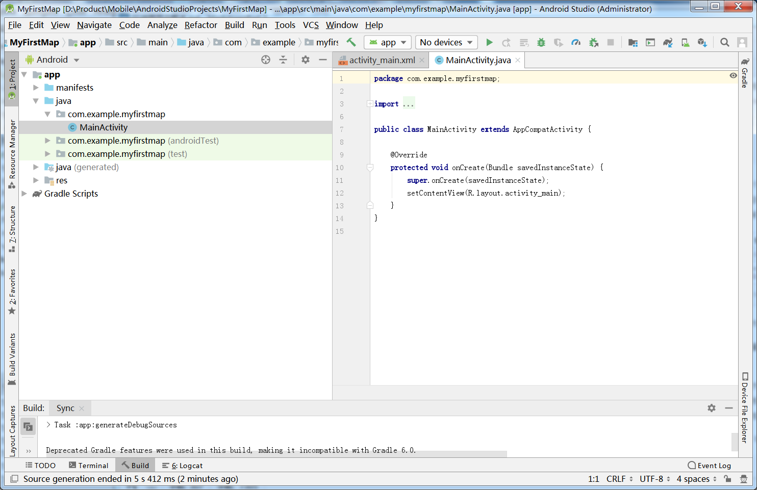Click the Build output vertical scrollbar
Image resolution: width=757 pixels, height=490 pixels.
coord(735,442)
